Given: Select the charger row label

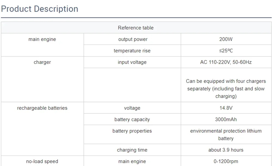Looking at the screenshot, I should 42,62.
